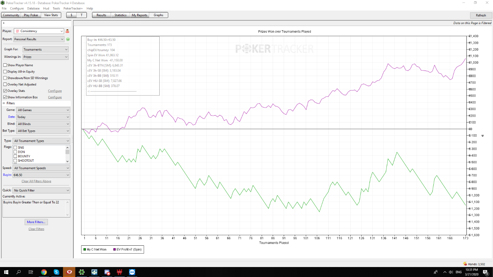This screenshot has height=277, width=493.
Task: Open the Quick filter dropdown
Action: tap(41, 190)
